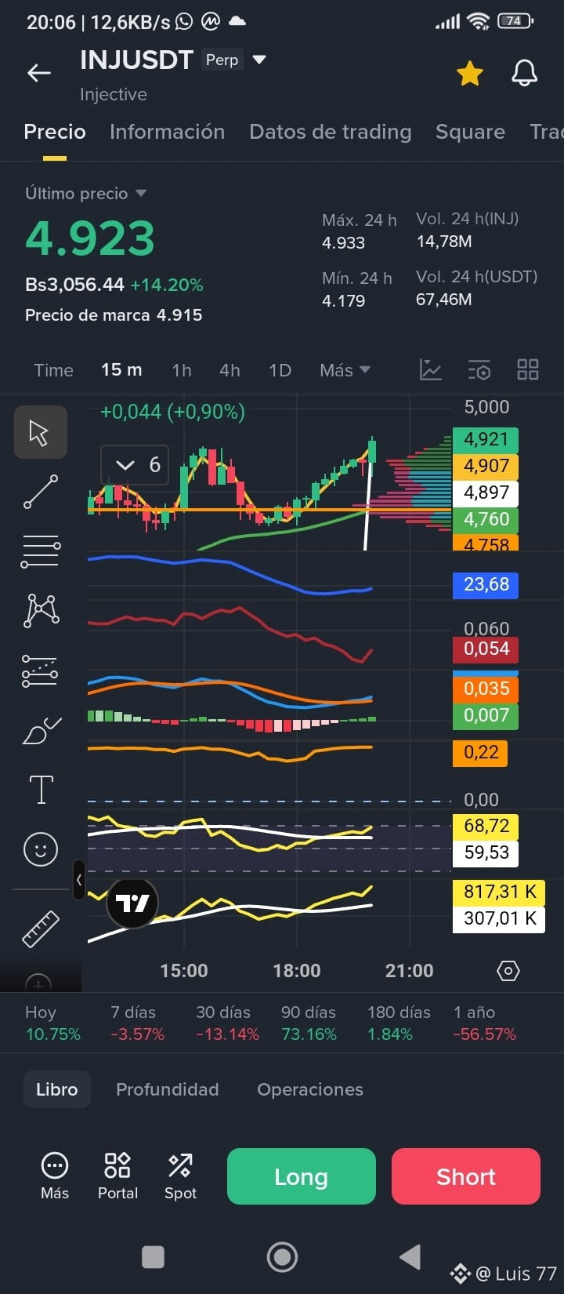Select the XABCD pattern tool

(x=42, y=610)
